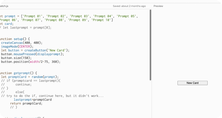
Task: Click the 'Prompt 10' string in the array
Action: click(x=102, y=20)
